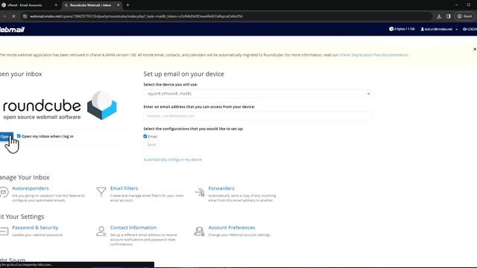Close the cPanel Email Accounts tab
The width and height of the screenshot is (477, 268).
(x=56, y=5)
